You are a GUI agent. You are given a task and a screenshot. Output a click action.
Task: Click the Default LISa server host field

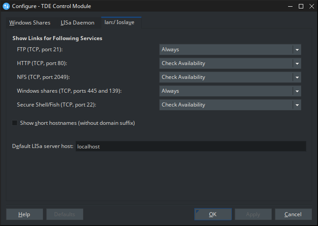click(x=191, y=146)
